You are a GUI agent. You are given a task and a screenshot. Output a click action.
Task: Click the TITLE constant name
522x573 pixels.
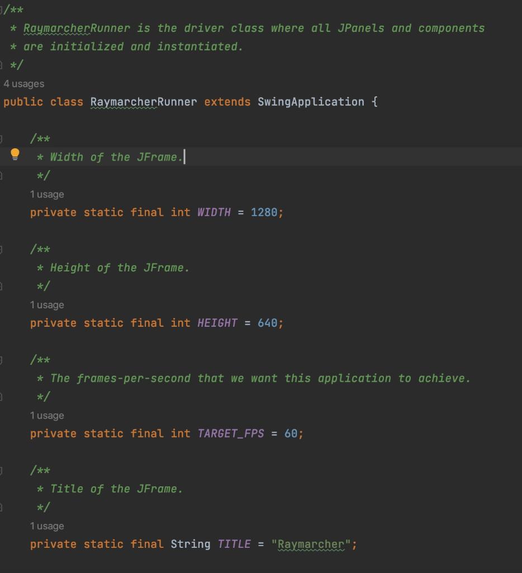[x=234, y=544]
